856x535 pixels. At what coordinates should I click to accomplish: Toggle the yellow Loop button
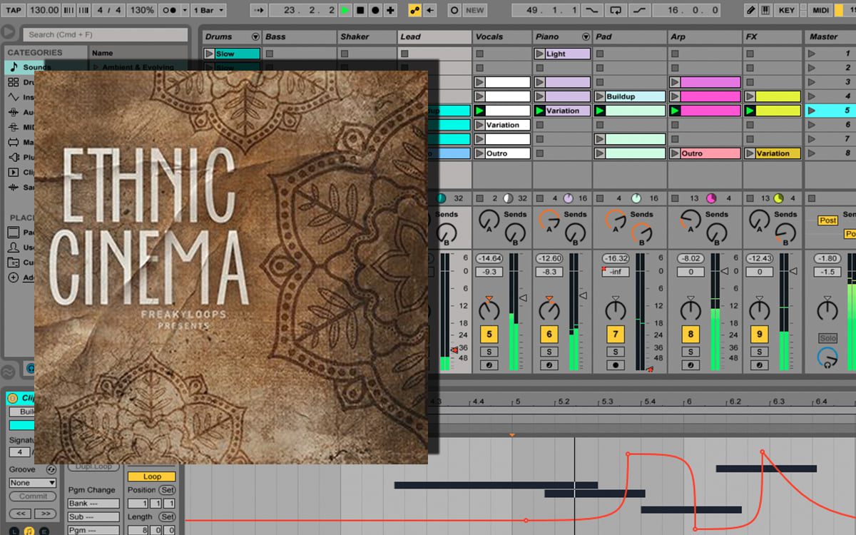point(152,477)
